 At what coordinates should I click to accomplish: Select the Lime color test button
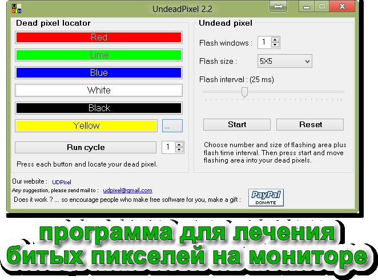[x=99, y=55]
